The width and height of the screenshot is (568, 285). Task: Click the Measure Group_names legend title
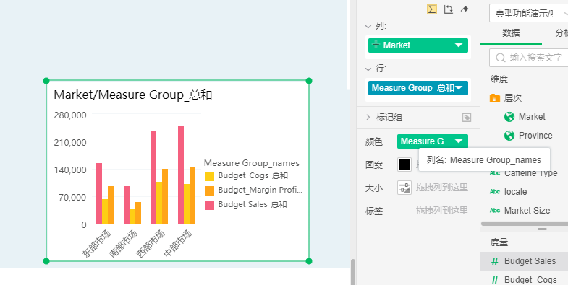point(252,163)
